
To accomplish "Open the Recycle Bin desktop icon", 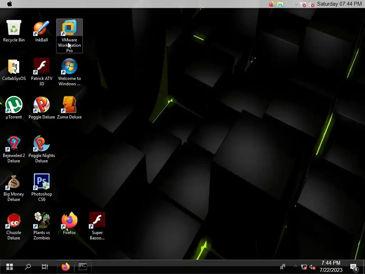I will coord(14,31).
